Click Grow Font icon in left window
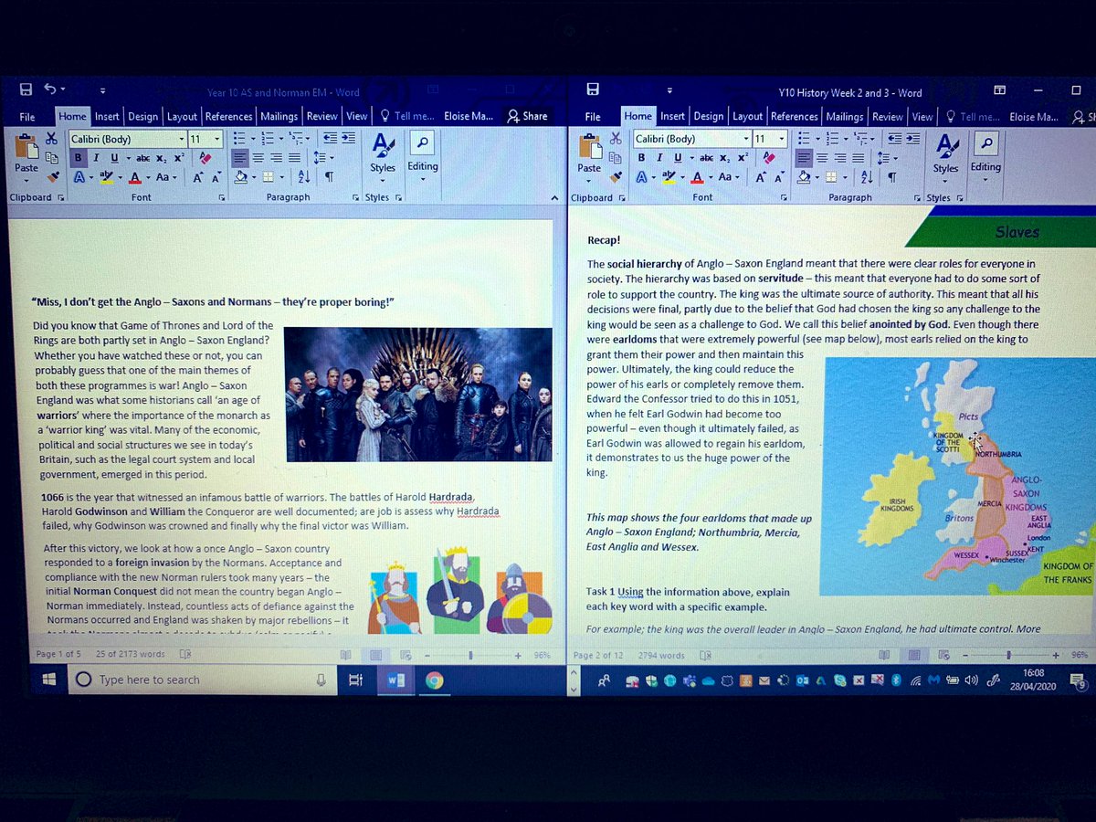 coord(197,177)
